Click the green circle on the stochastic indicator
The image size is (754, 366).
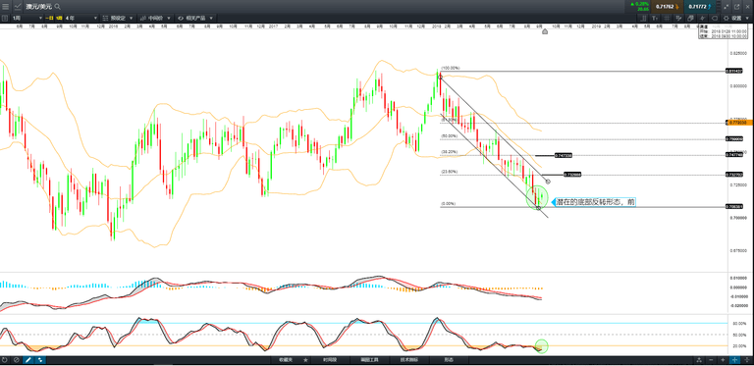click(x=541, y=345)
